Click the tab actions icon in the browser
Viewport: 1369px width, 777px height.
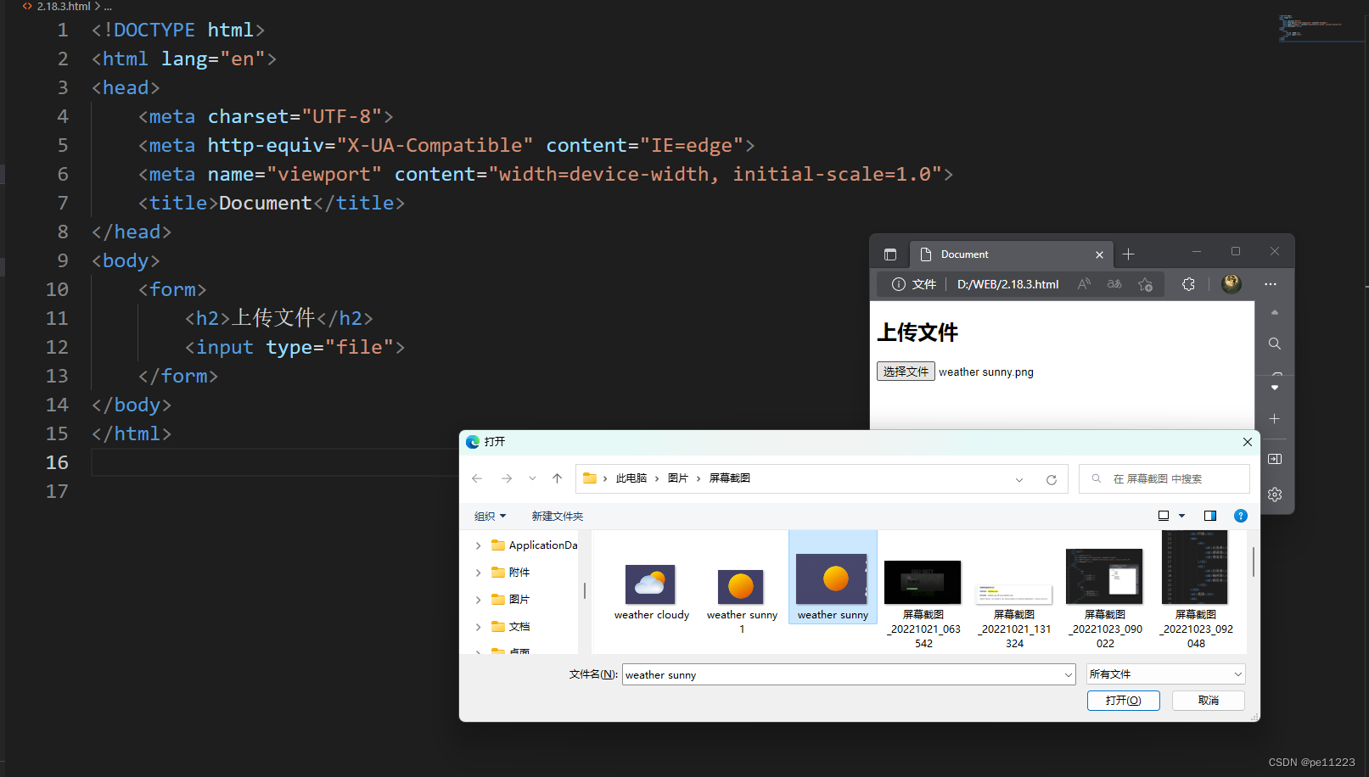click(x=889, y=254)
